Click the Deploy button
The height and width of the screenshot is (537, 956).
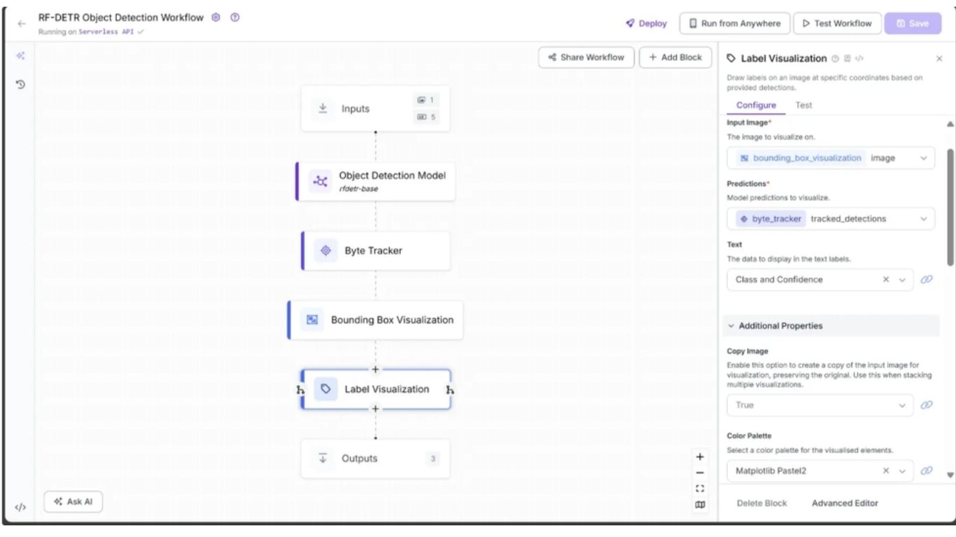coord(645,23)
